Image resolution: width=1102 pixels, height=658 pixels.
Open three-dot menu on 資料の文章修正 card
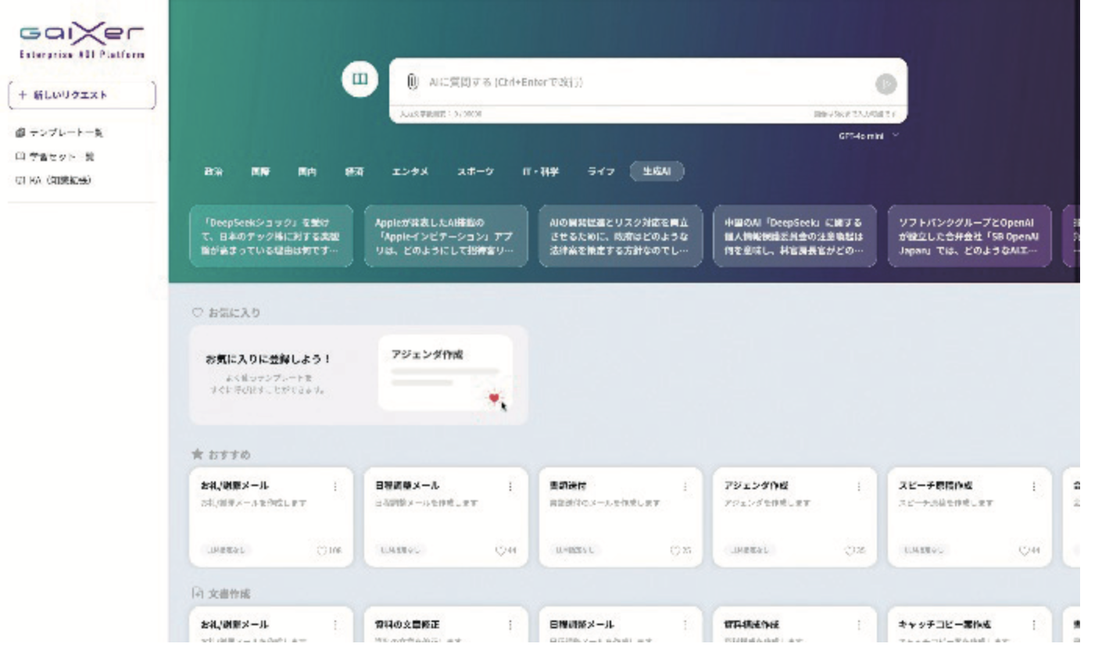[510, 625]
